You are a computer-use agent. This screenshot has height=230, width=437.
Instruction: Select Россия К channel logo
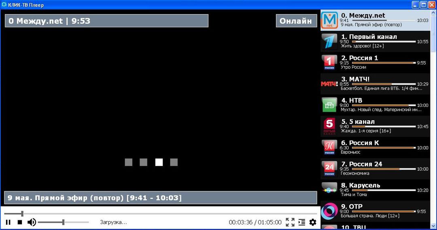(x=329, y=147)
